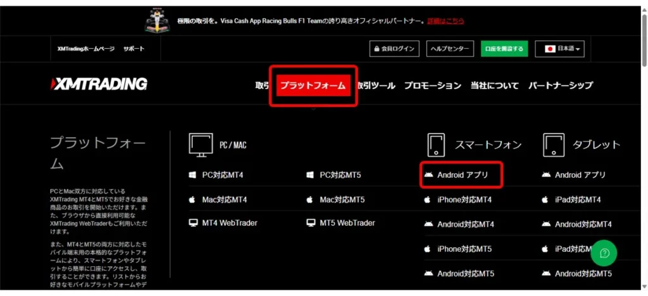Open smartphone Android対応MT5 link
The height and width of the screenshot is (296, 648).
tap(466, 273)
